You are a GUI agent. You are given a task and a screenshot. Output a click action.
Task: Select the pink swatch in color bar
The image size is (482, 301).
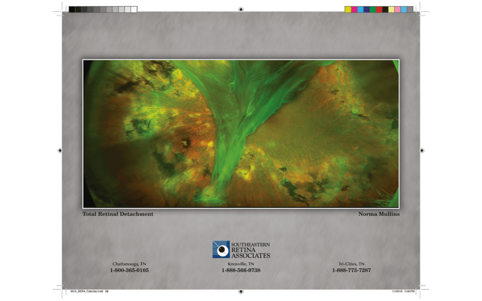pos(398,9)
